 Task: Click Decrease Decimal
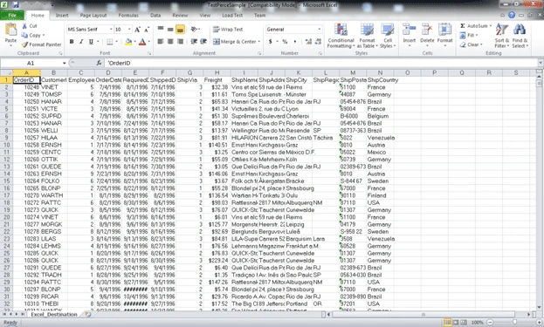click(x=318, y=42)
